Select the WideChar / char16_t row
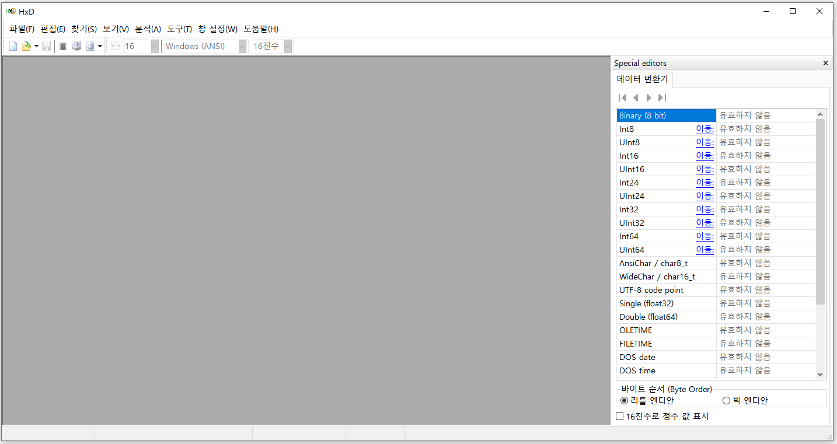Viewport: 837px width, 444px height. tap(716, 277)
